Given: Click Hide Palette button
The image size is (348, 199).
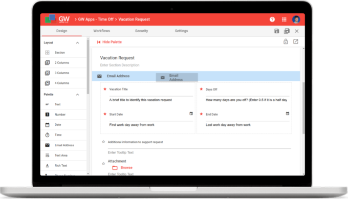Looking at the screenshot, I should pyautogui.click(x=110, y=42).
